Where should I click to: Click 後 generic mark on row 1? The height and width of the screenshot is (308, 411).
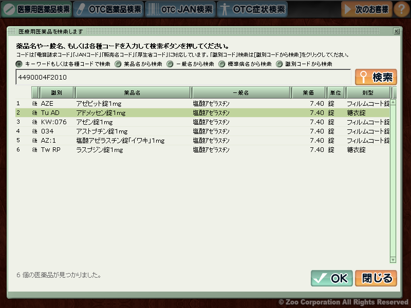(x=34, y=104)
